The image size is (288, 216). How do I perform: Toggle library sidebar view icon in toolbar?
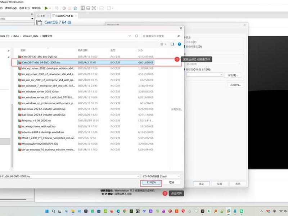point(83,8)
